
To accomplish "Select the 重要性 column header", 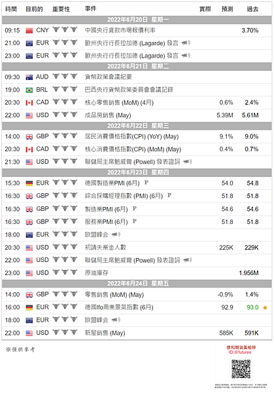I will (61, 9).
